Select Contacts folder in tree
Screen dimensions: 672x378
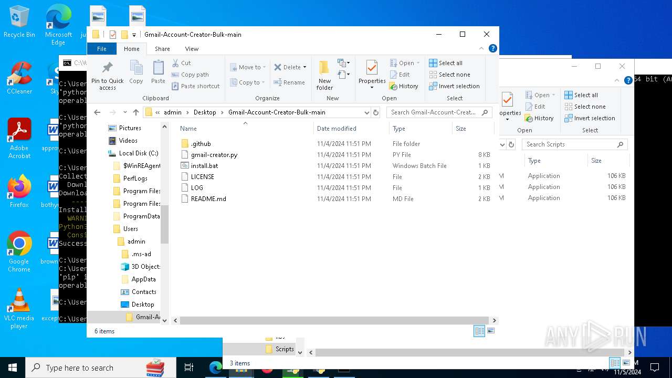point(144,292)
